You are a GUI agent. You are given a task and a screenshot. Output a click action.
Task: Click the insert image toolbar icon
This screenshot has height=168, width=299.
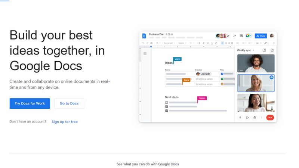(257, 43)
